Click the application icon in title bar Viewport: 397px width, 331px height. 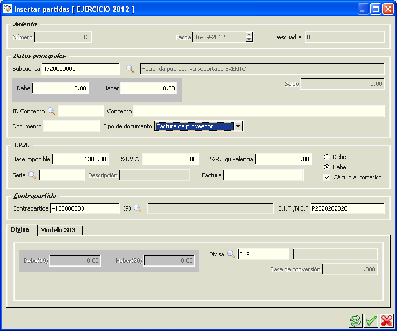[x=8, y=9]
